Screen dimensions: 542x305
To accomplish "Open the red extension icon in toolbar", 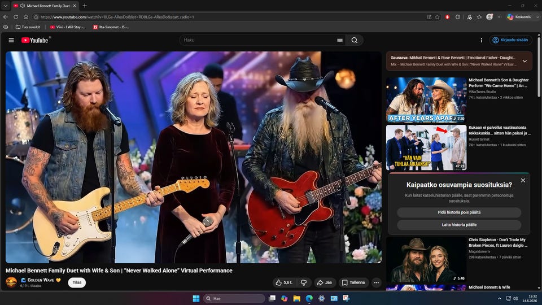I will tap(447, 17).
